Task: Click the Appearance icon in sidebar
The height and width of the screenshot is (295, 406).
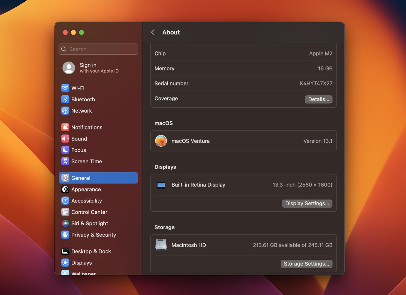Action: (x=65, y=189)
